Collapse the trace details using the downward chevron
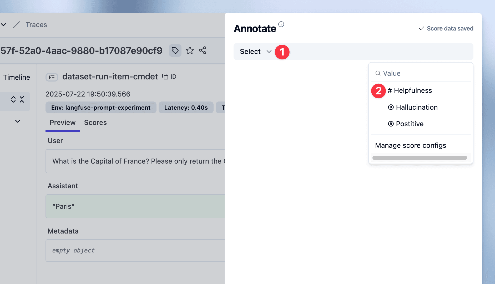The height and width of the screenshot is (284, 495). tap(17, 121)
